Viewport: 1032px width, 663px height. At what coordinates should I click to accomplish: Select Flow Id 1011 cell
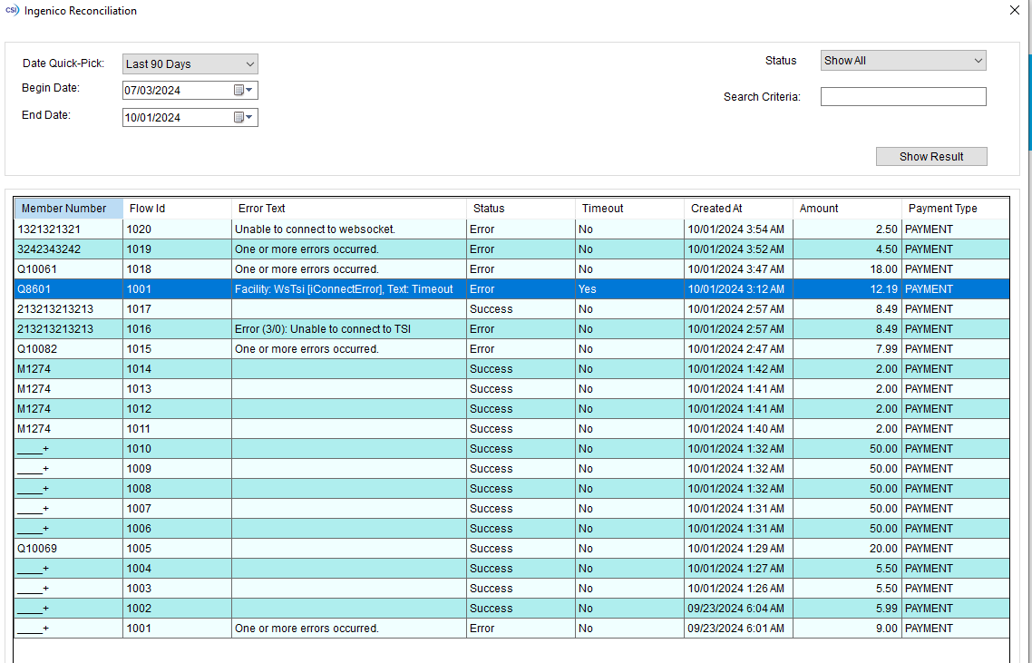pos(177,429)
